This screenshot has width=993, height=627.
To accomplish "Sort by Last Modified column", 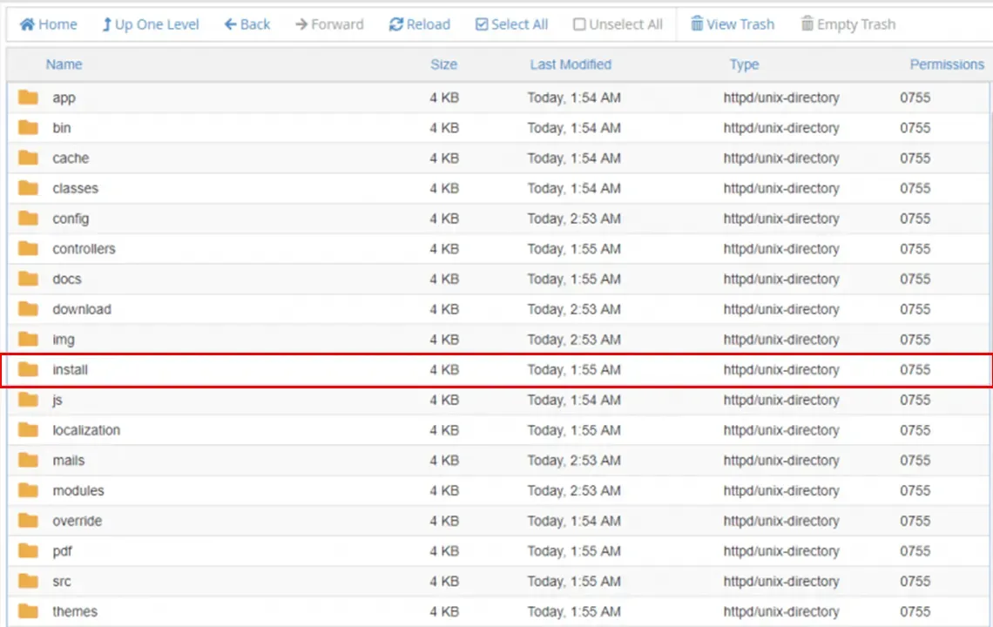I will [x=571, y=64].
